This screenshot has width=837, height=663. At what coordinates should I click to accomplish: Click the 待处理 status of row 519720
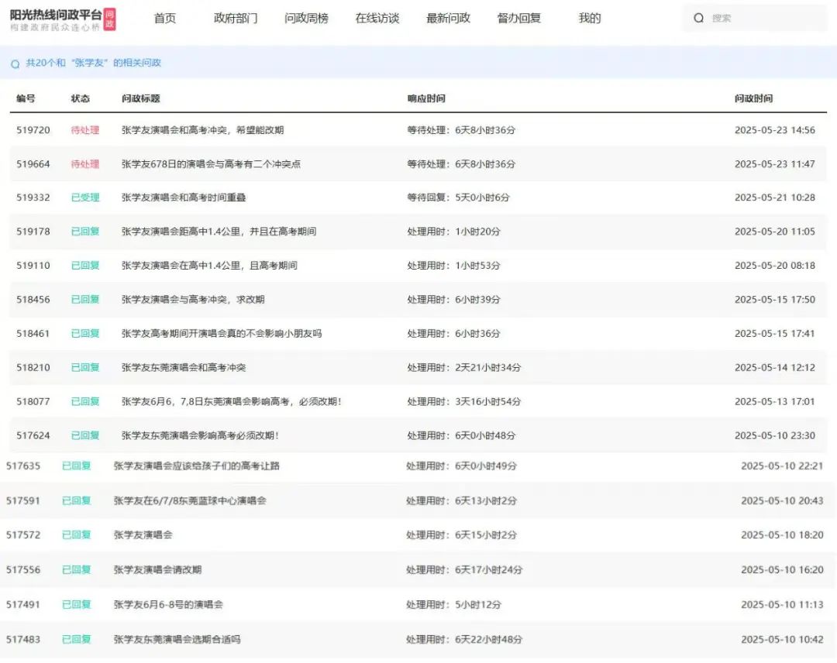coord(85,129)
